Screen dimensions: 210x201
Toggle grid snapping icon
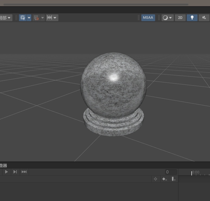click(x=36, y=18)
